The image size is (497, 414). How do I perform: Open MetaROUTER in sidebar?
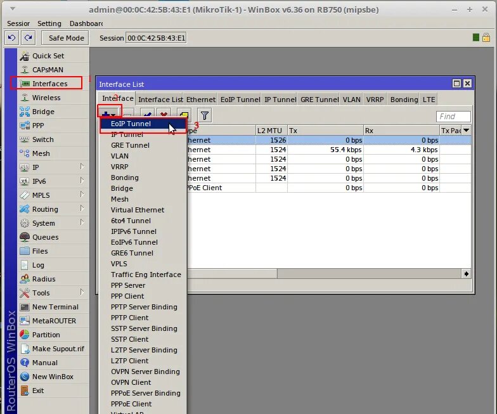[53, 321]
